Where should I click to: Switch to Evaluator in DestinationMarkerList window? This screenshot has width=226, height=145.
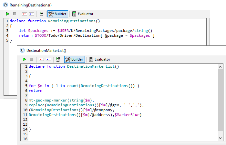pos(99,59)
